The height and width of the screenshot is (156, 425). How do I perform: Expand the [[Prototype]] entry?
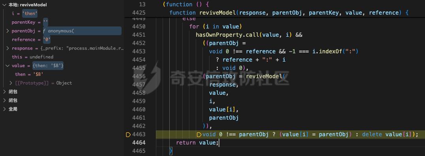tap(11, 83)
